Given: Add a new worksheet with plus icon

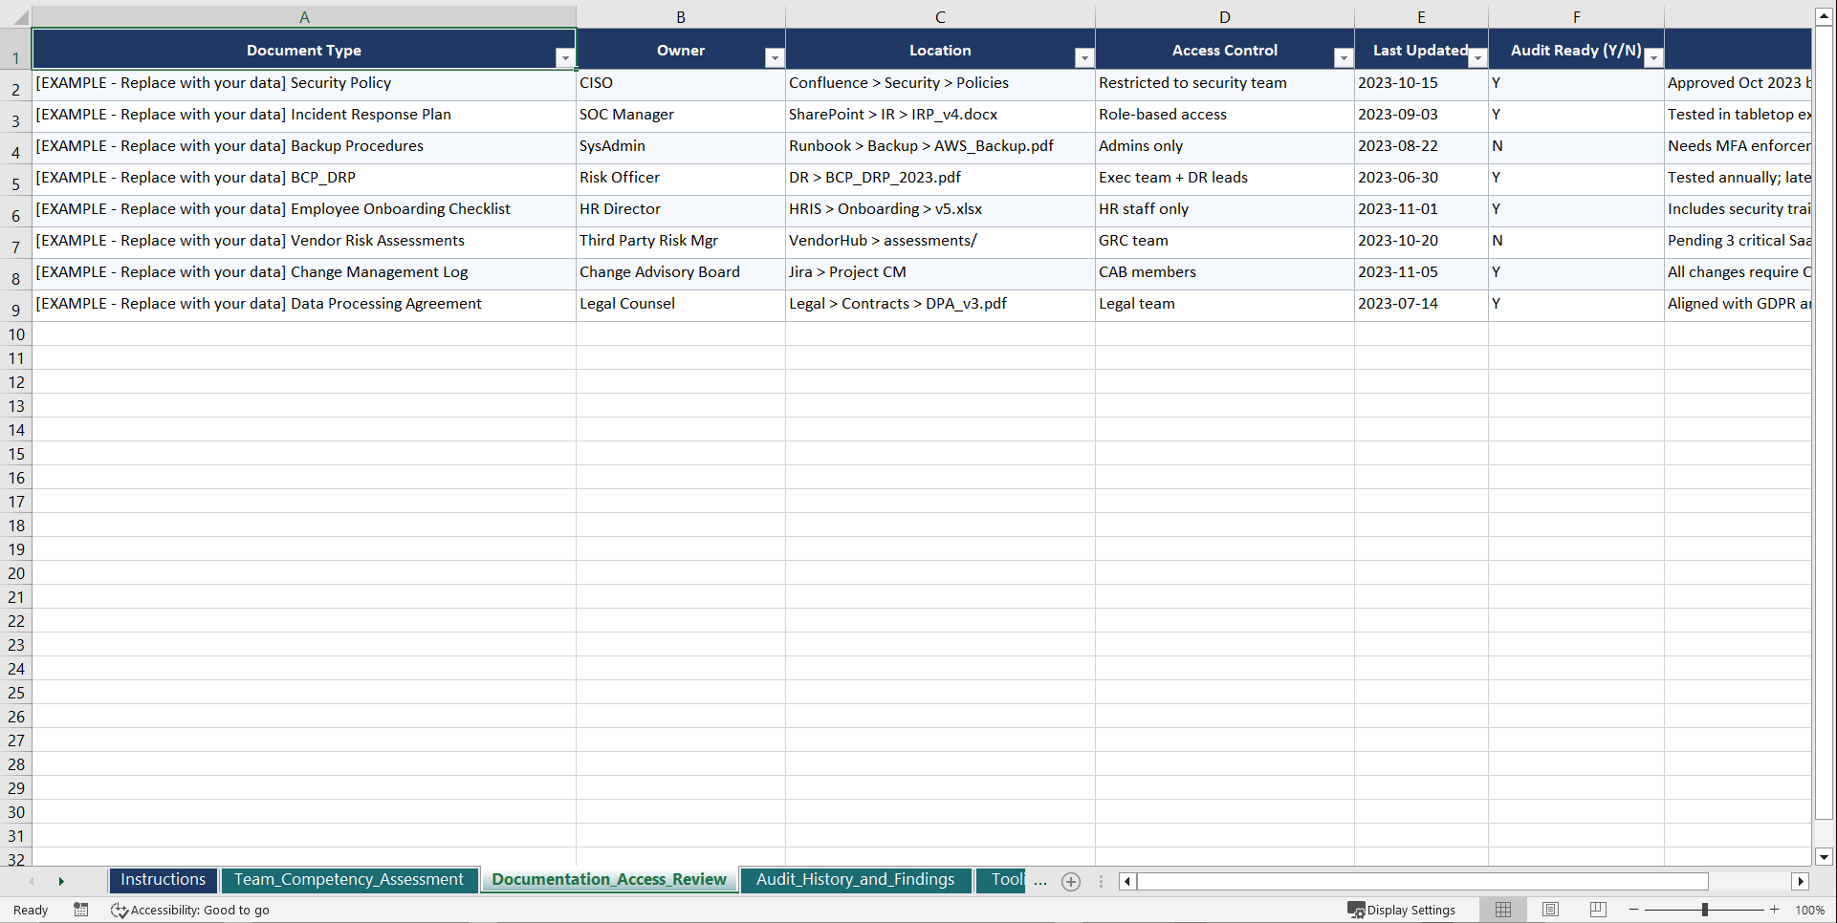Looking at the screenshot, I should pos(1070,881).
